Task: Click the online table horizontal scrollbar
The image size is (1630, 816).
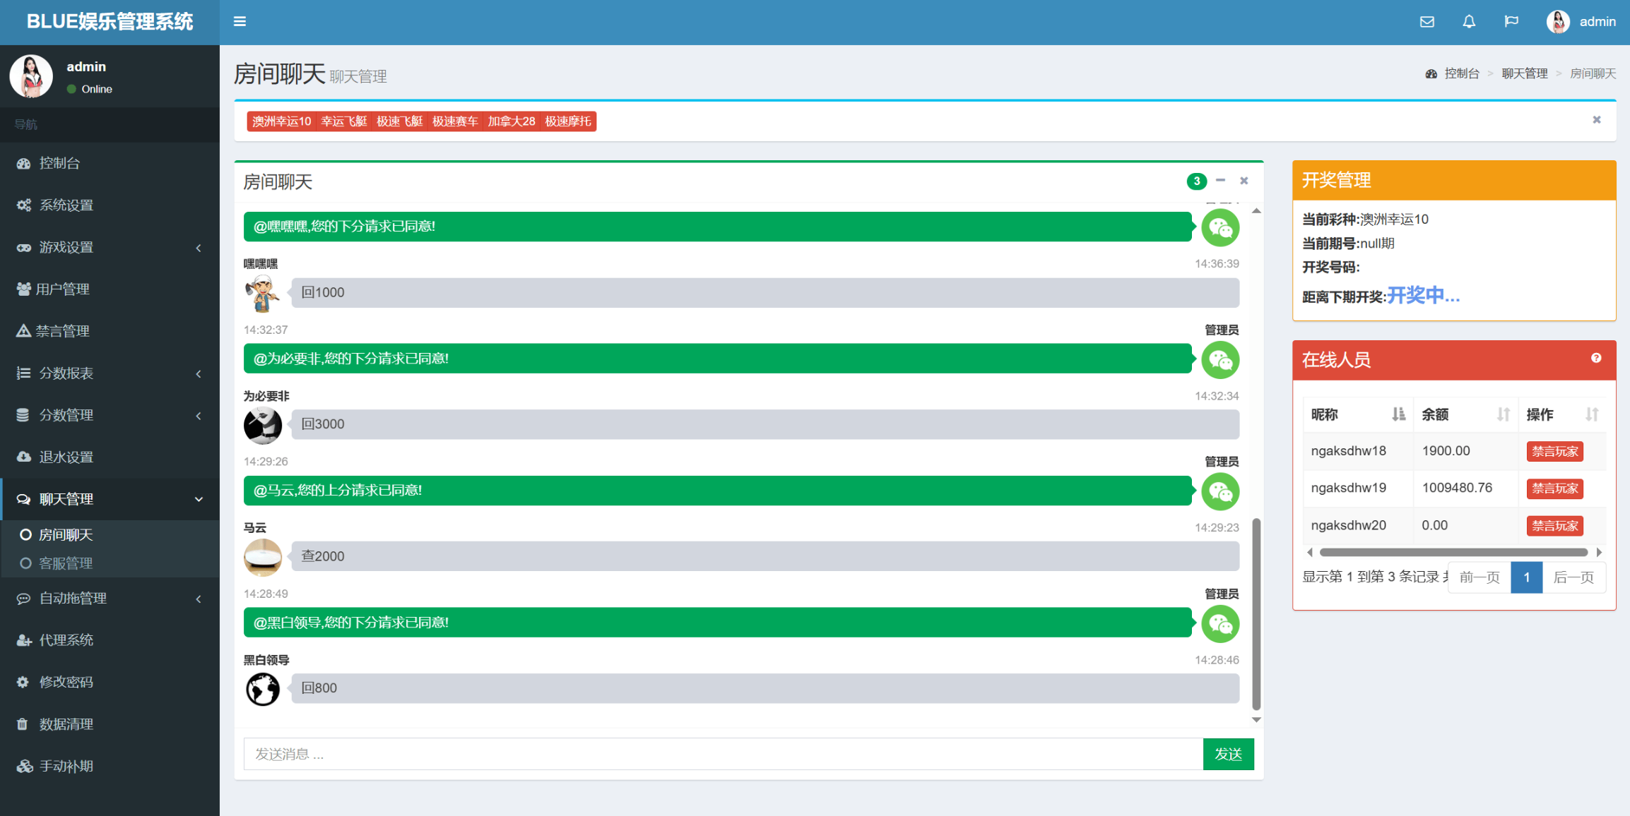Action: pos(1453,553)
